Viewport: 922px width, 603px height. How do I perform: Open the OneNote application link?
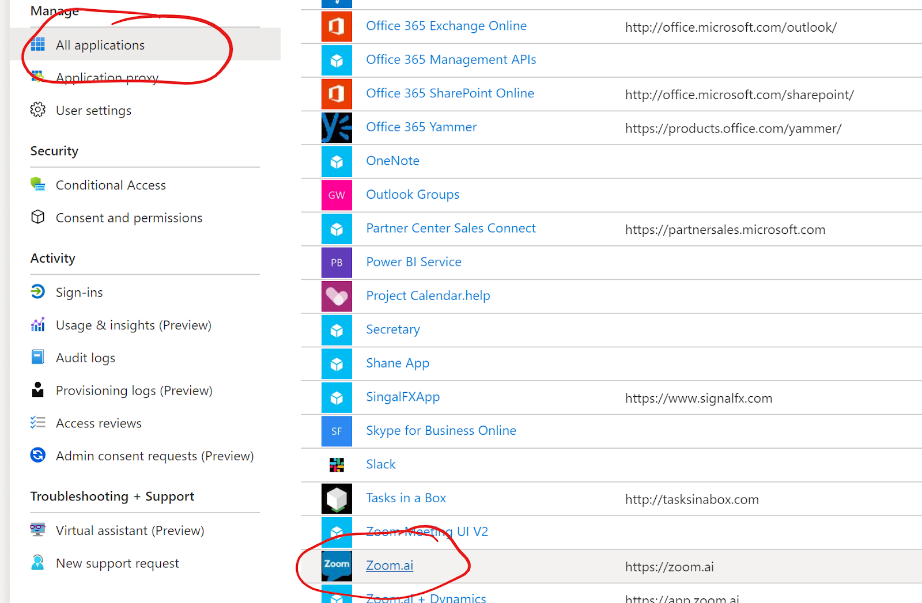pos(393,161)
